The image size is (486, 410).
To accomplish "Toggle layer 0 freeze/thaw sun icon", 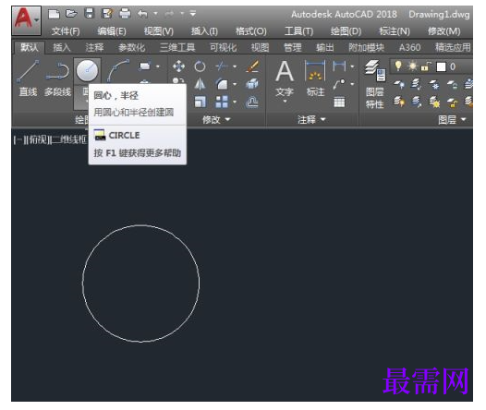I will point(412,66).
